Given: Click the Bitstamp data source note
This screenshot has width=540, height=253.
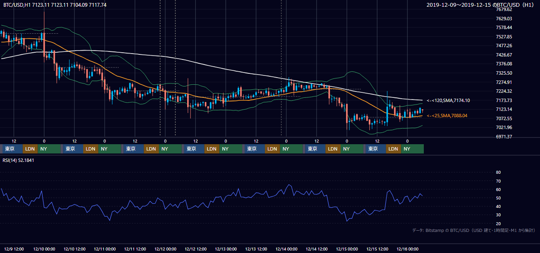Looking at the screenshot, I should click(x=474, y=231).
